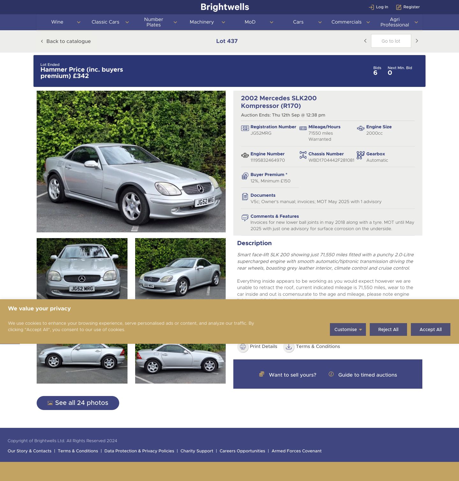The width and height of the screenshot is (459, 481).
Task: Click the Terms & Conditions download icon
Action: 289,347
